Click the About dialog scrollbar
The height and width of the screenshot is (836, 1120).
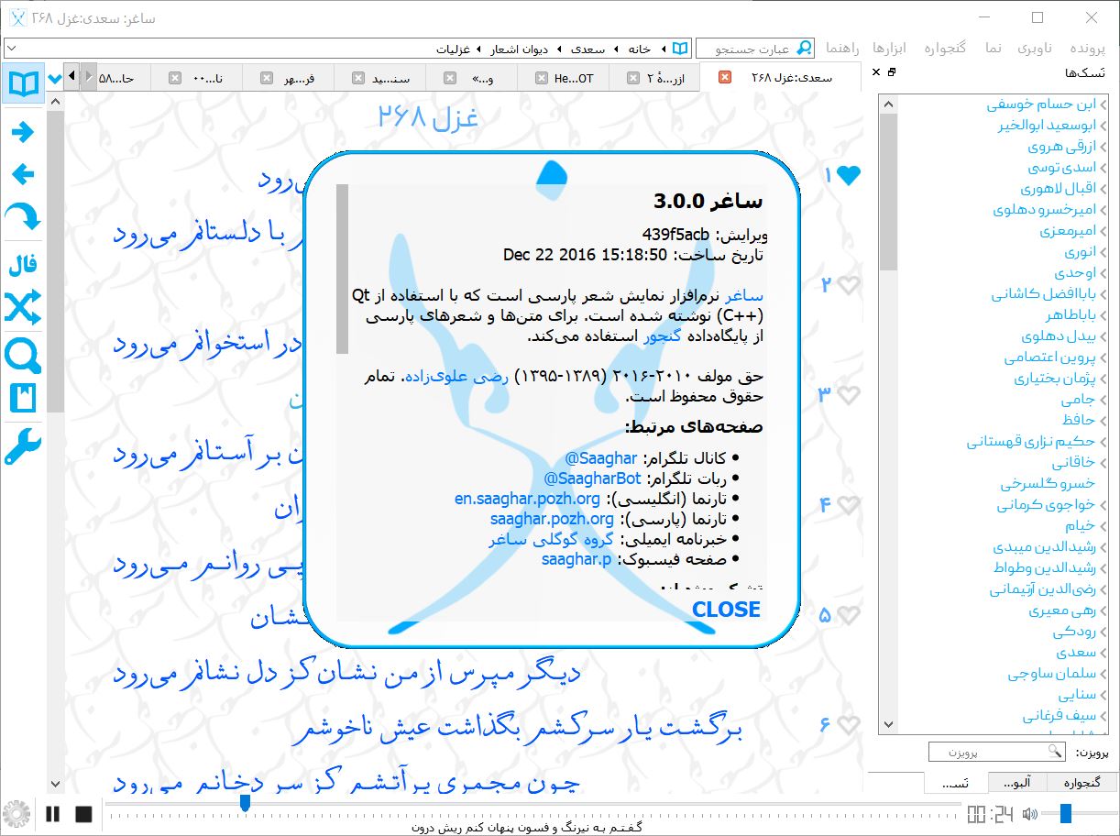(343, 269)
